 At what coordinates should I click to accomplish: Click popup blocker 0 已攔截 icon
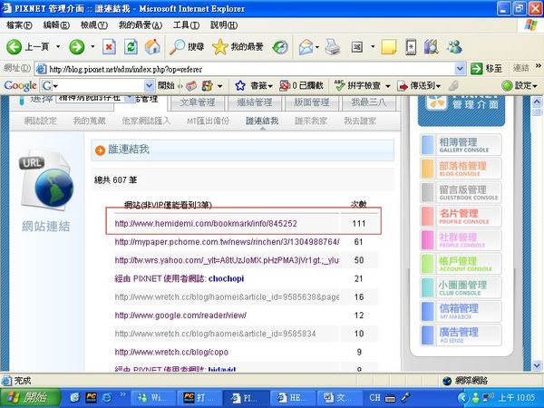[302, 86]
